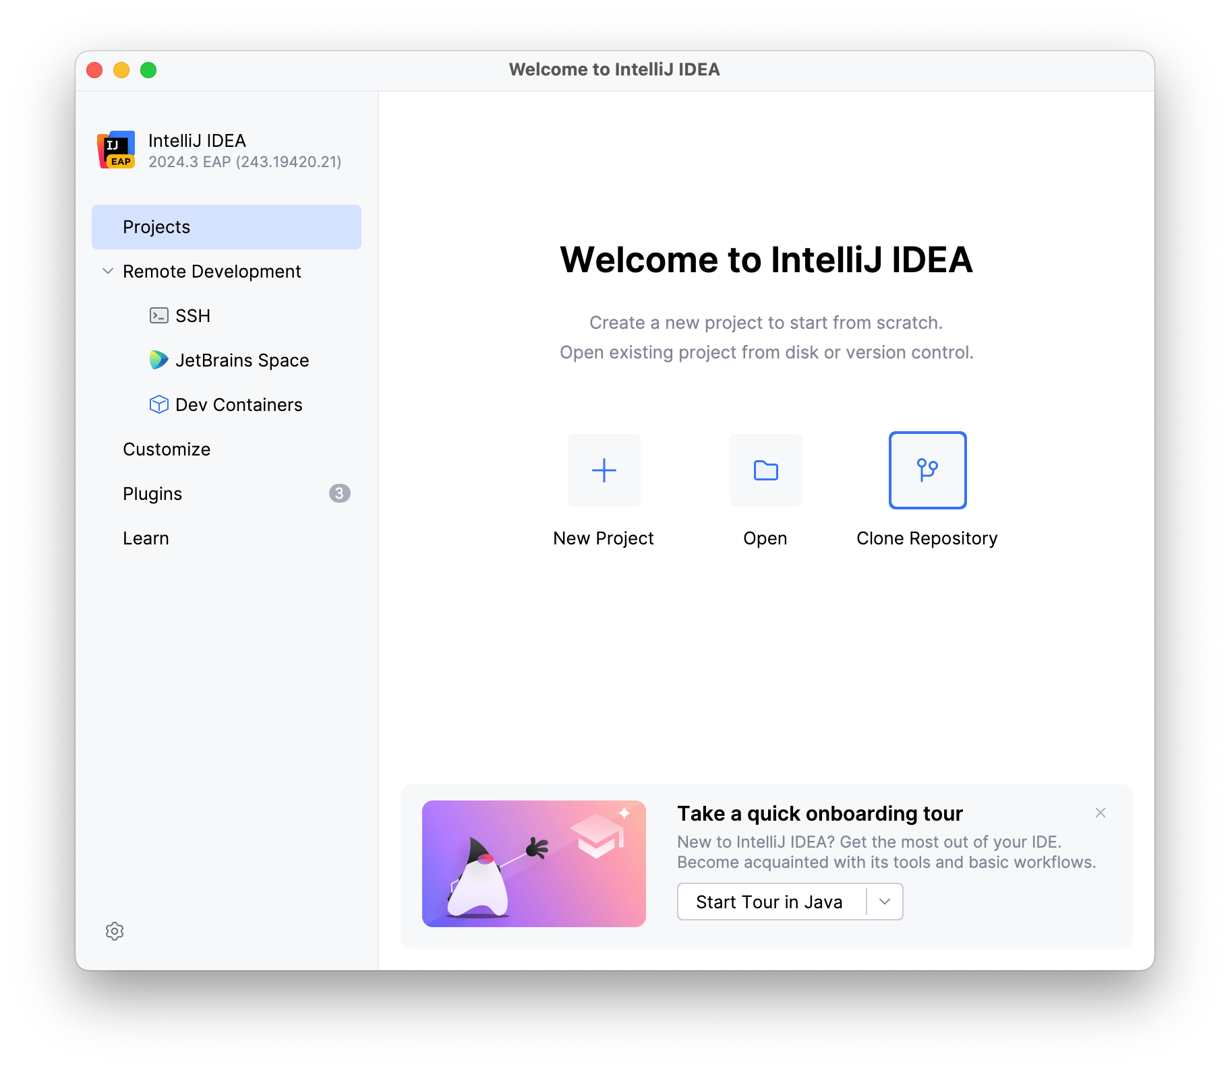Click the New Project plus icon
The width and height of the screenshot is (1230, 1070).
click(x=604, y=470)
